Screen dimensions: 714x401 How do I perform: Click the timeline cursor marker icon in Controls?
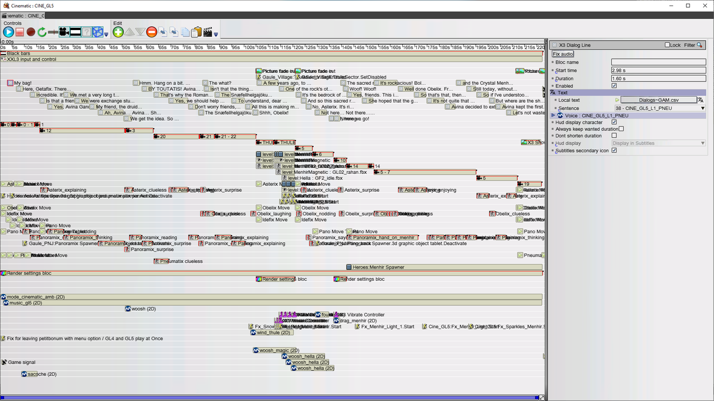(x=53, y=32)
